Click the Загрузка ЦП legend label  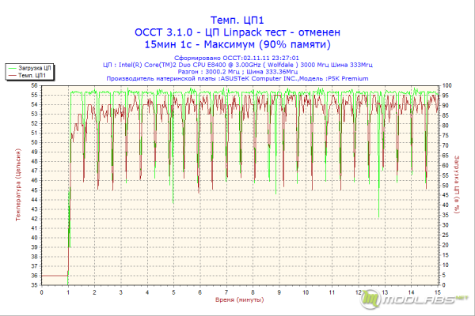pyautogui.click(x=35, y=69)
